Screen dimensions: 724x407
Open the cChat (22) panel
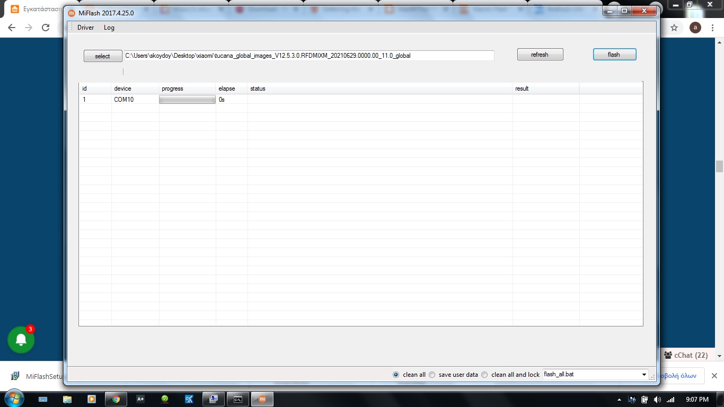(x=686, y=355)
